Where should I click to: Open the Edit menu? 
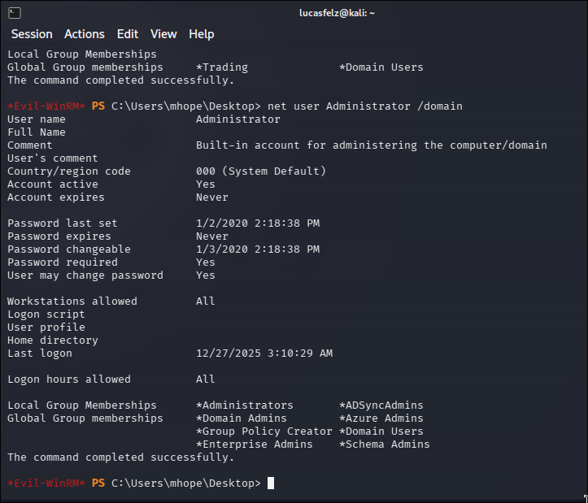tap(128, 34)
